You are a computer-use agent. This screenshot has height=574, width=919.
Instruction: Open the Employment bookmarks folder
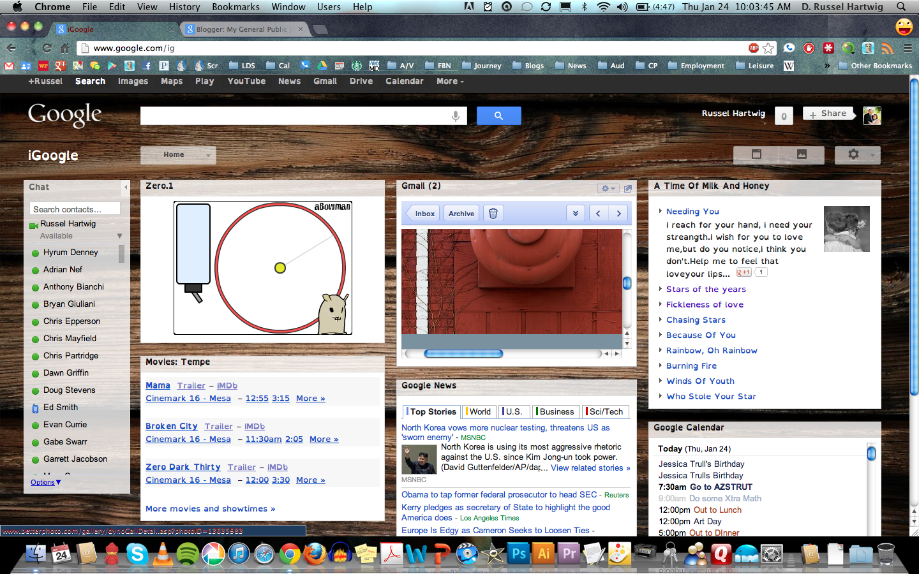pos(696,66)
